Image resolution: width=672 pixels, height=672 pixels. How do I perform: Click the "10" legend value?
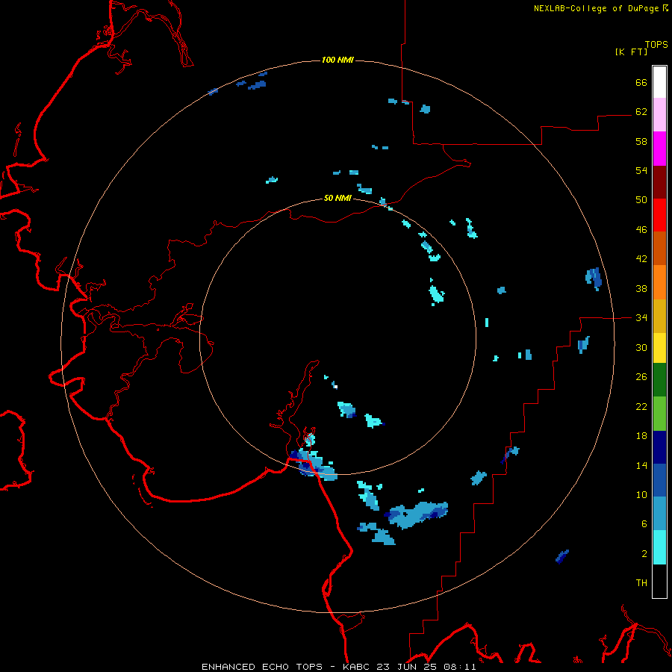pos(641,495)
